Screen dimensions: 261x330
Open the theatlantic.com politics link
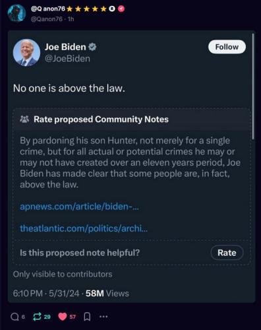click(x=84, y=228)
